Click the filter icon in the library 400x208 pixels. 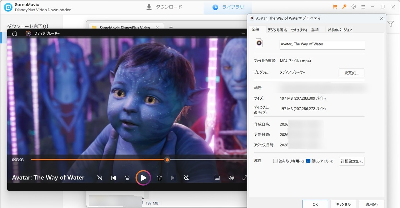[x=390, y=24]
